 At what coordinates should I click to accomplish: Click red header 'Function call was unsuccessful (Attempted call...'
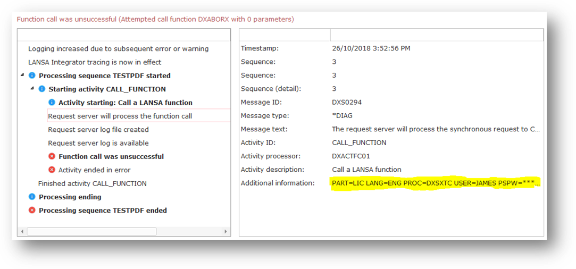coord(155,19)
